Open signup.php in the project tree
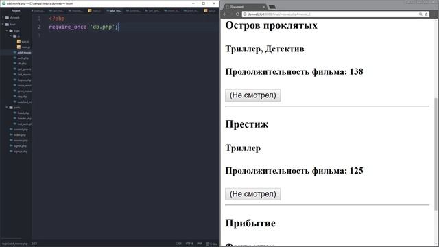Viewport: 439px width, 247px height. click(19, 152)
